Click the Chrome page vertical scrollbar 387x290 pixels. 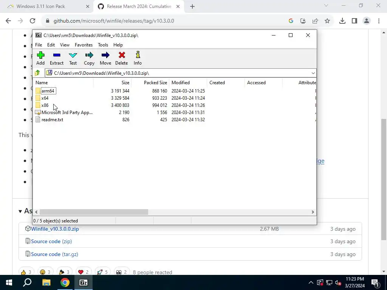point(384,179)
